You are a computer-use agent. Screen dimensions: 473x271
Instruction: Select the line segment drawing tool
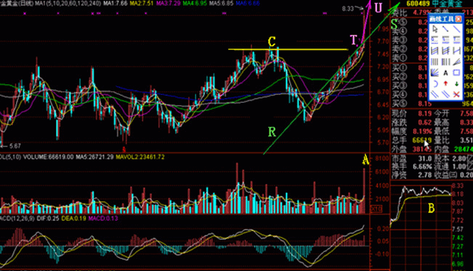[x=445, y=29]
